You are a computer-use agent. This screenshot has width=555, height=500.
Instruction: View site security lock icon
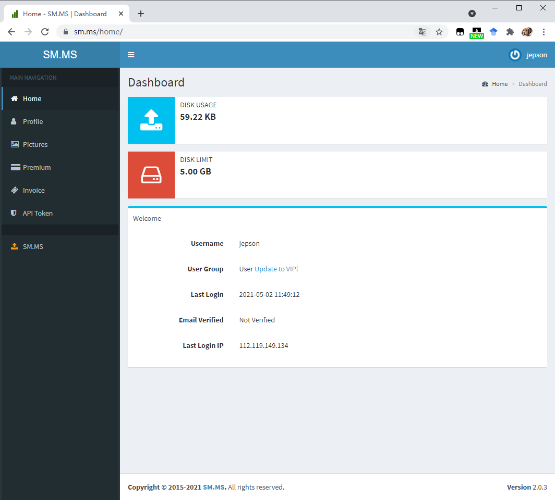click(66, 32)
